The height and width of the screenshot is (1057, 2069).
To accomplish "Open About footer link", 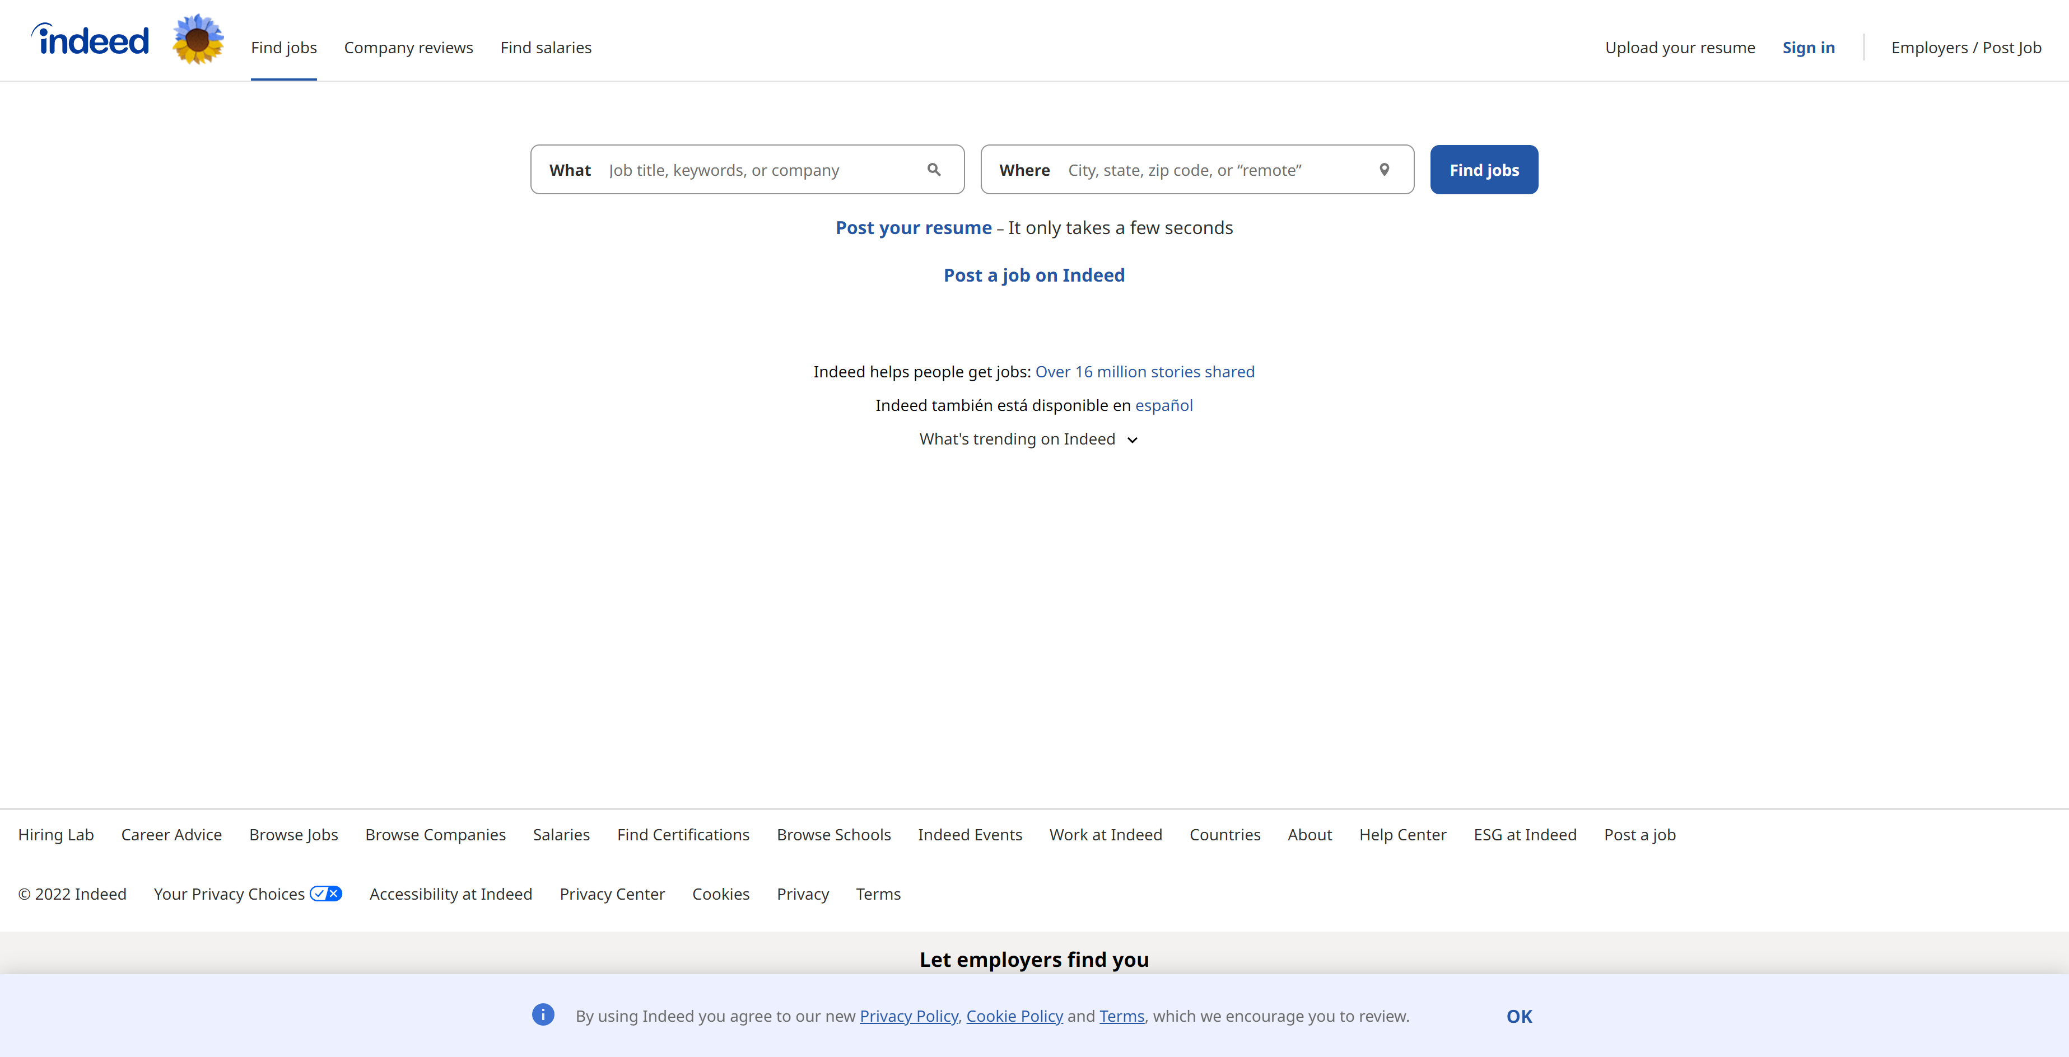I will (1309, 835).
